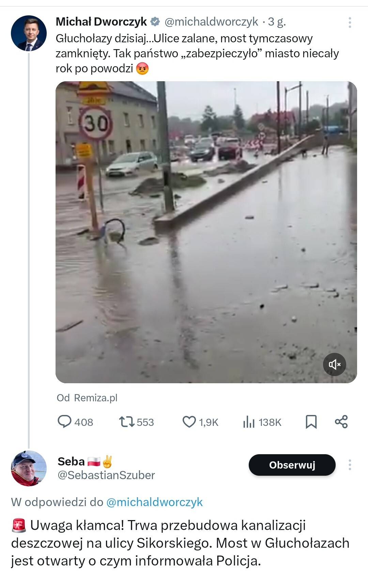The height and width of the screenshot is (574, 368).
Task: Unmute the flood video sound
Action: 334,364
